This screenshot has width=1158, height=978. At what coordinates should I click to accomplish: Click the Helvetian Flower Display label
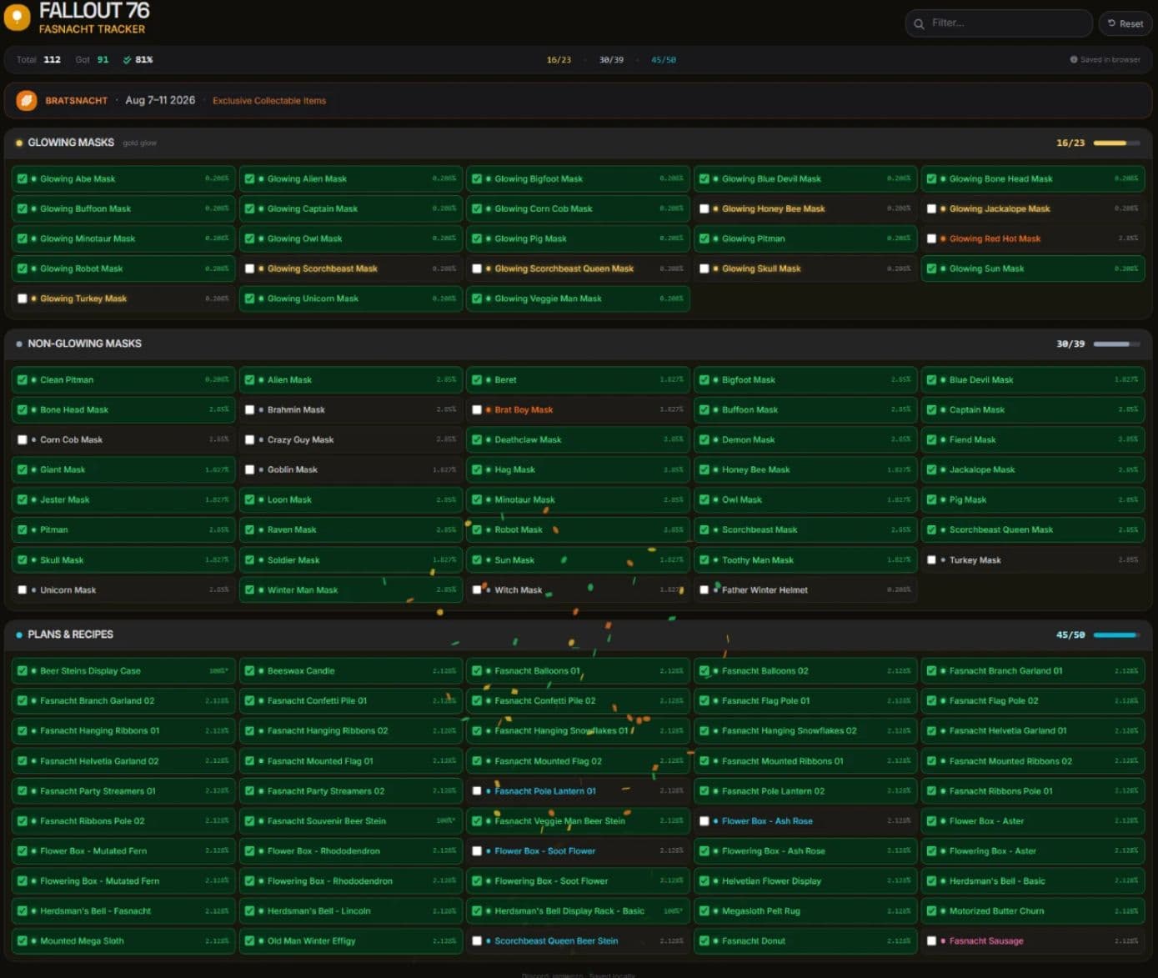771,881
